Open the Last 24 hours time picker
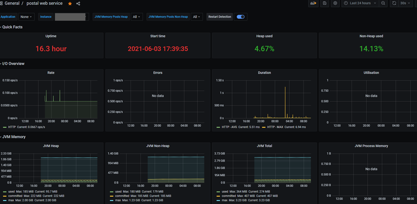The height and width of the screenshot is (204, 417). coord(360,3)
